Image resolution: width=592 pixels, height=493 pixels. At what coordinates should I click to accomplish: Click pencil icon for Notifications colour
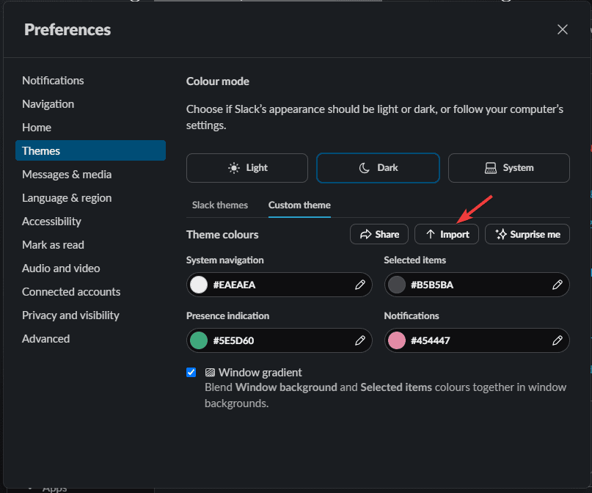558,340
